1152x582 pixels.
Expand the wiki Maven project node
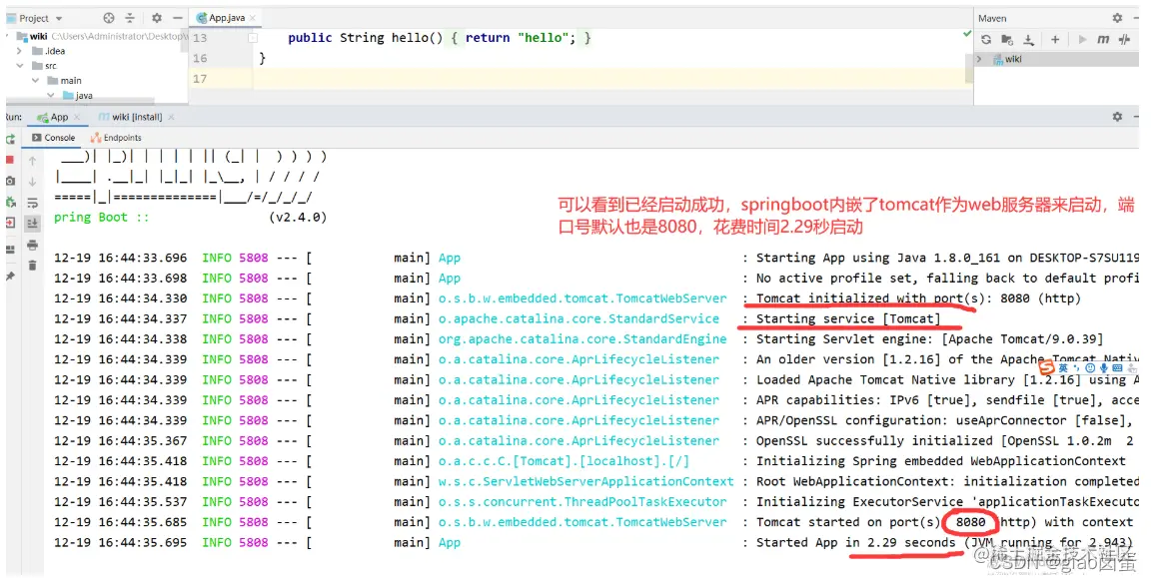point(979,59)
